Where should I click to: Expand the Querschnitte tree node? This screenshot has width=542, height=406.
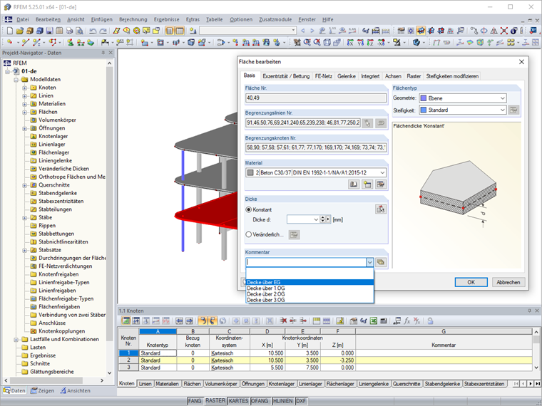click(25, 185)
